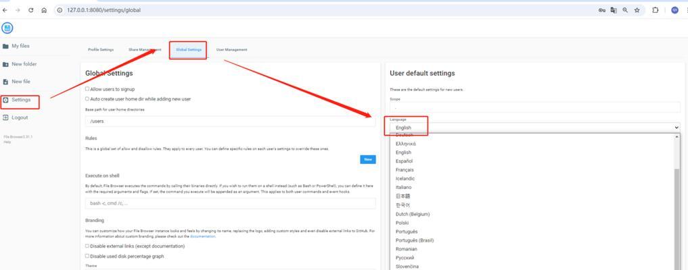
Task: Click the New rule button
Action: click(x=368, y=159)
